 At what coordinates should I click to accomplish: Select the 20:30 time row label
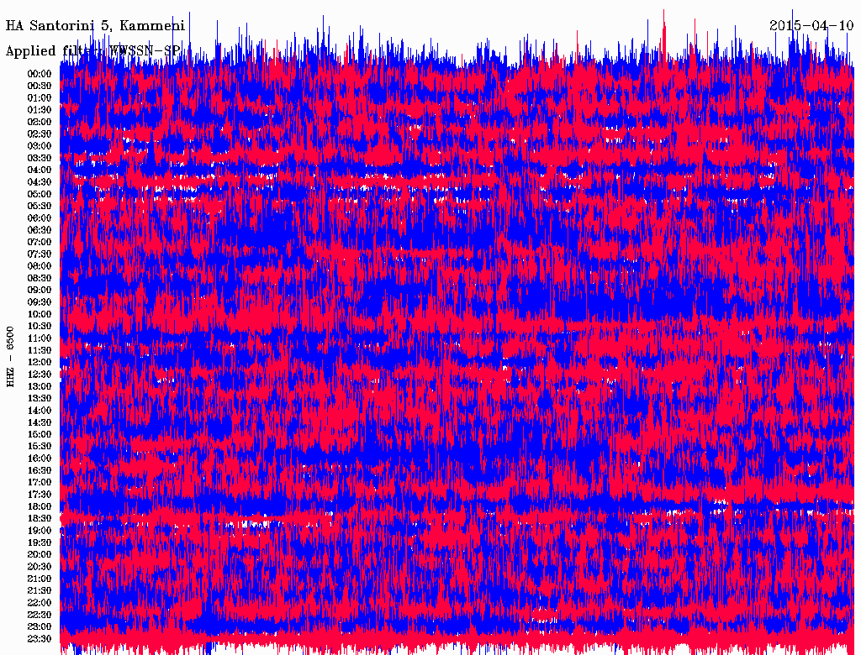coord(40,567)
